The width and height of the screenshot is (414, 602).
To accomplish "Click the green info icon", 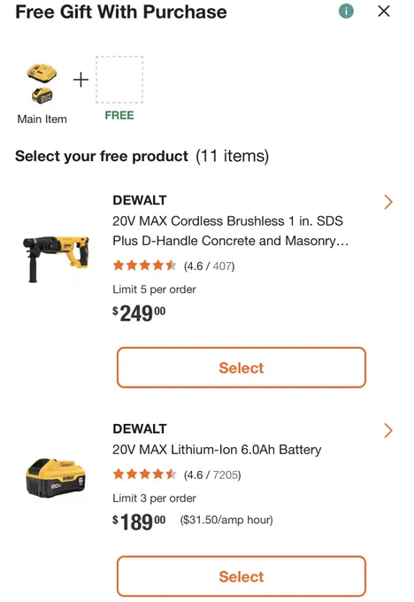I will (346, 12).
